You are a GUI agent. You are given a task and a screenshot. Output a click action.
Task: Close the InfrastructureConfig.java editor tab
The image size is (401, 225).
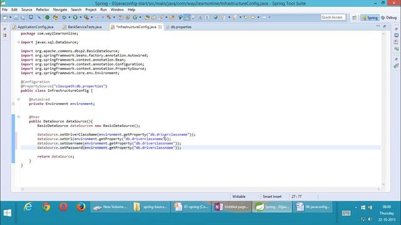click(160, 27)
